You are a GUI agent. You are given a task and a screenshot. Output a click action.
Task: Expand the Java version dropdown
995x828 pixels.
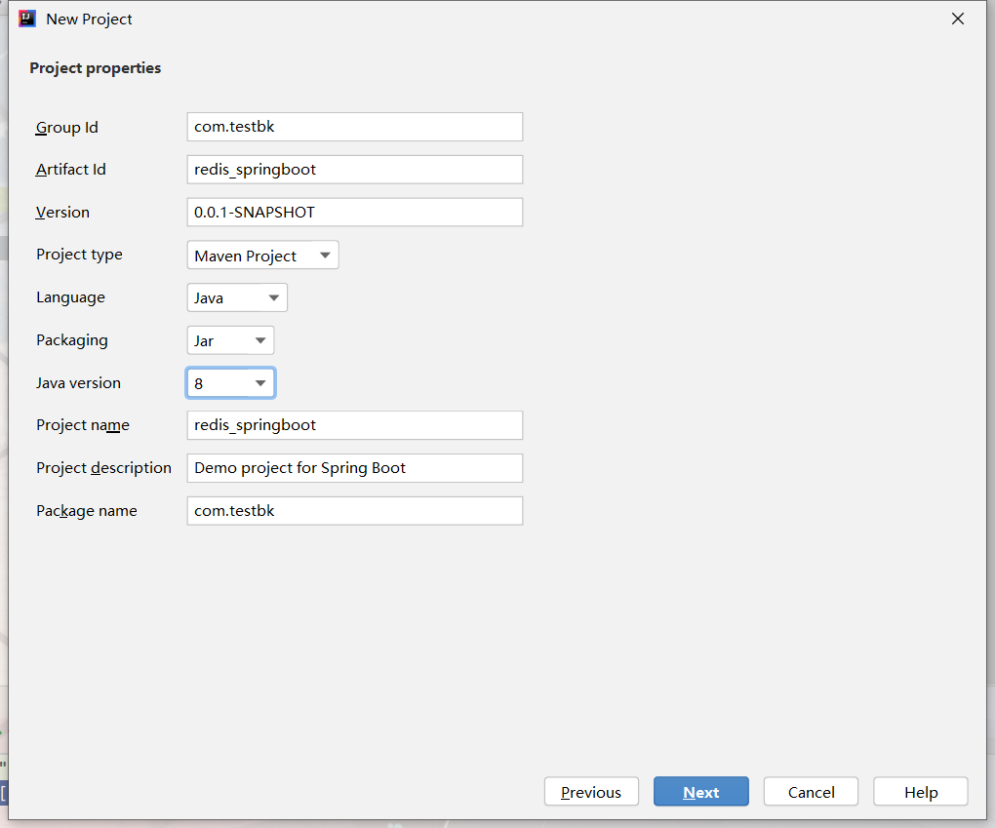click(x=230, y=383)
